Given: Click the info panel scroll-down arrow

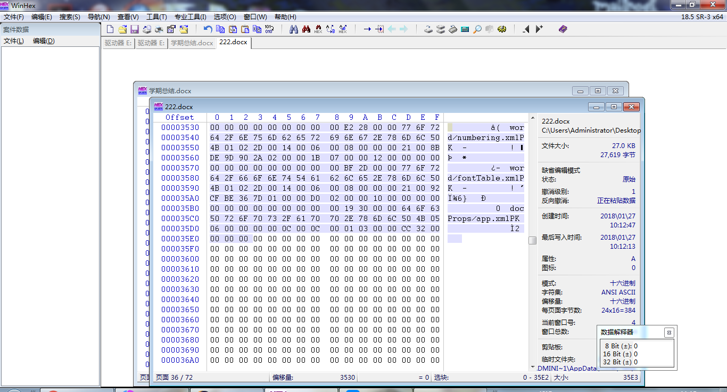Looking at the screenshot, I should pyautogui.click(x=533, y=367).
